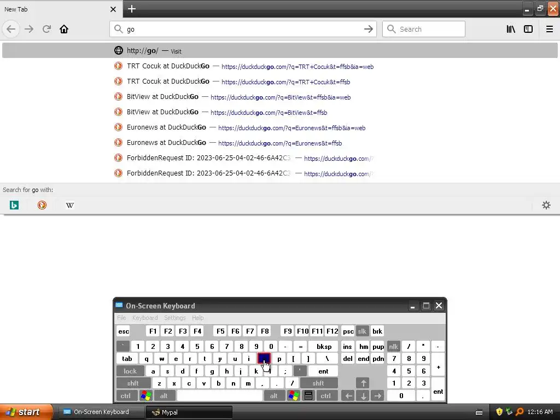Click the esc key on the keyboard
Viewport: 560px width, 420px height.
click(124, 331)
